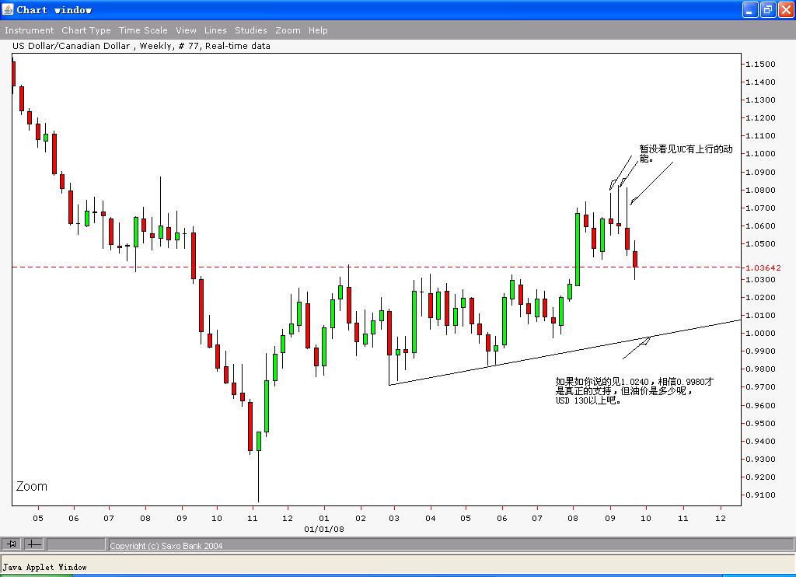The height and width of the screenshot is (577, 796).
Task: Close the Chart window
Action: tap(786, 9)
